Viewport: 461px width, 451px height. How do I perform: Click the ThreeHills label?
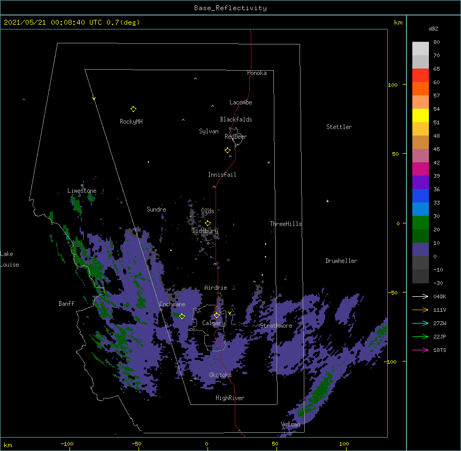286,224
